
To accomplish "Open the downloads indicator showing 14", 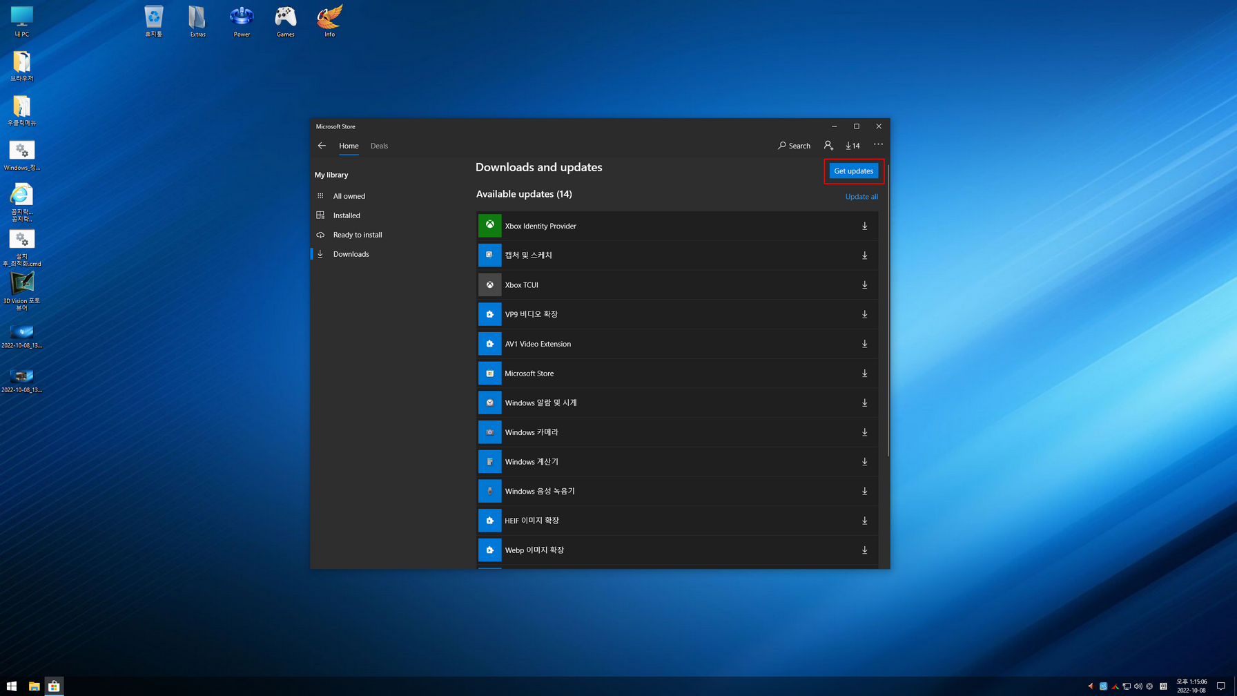I will [x=853, y=146].
